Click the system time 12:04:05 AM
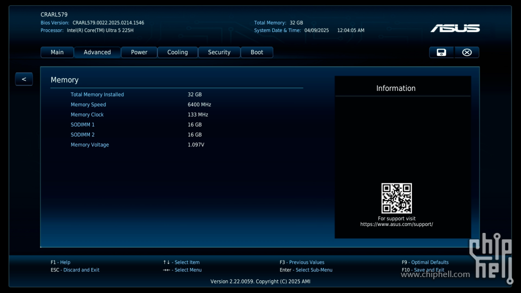The width and height of the screenshot is (521, 293). [351, 30]
